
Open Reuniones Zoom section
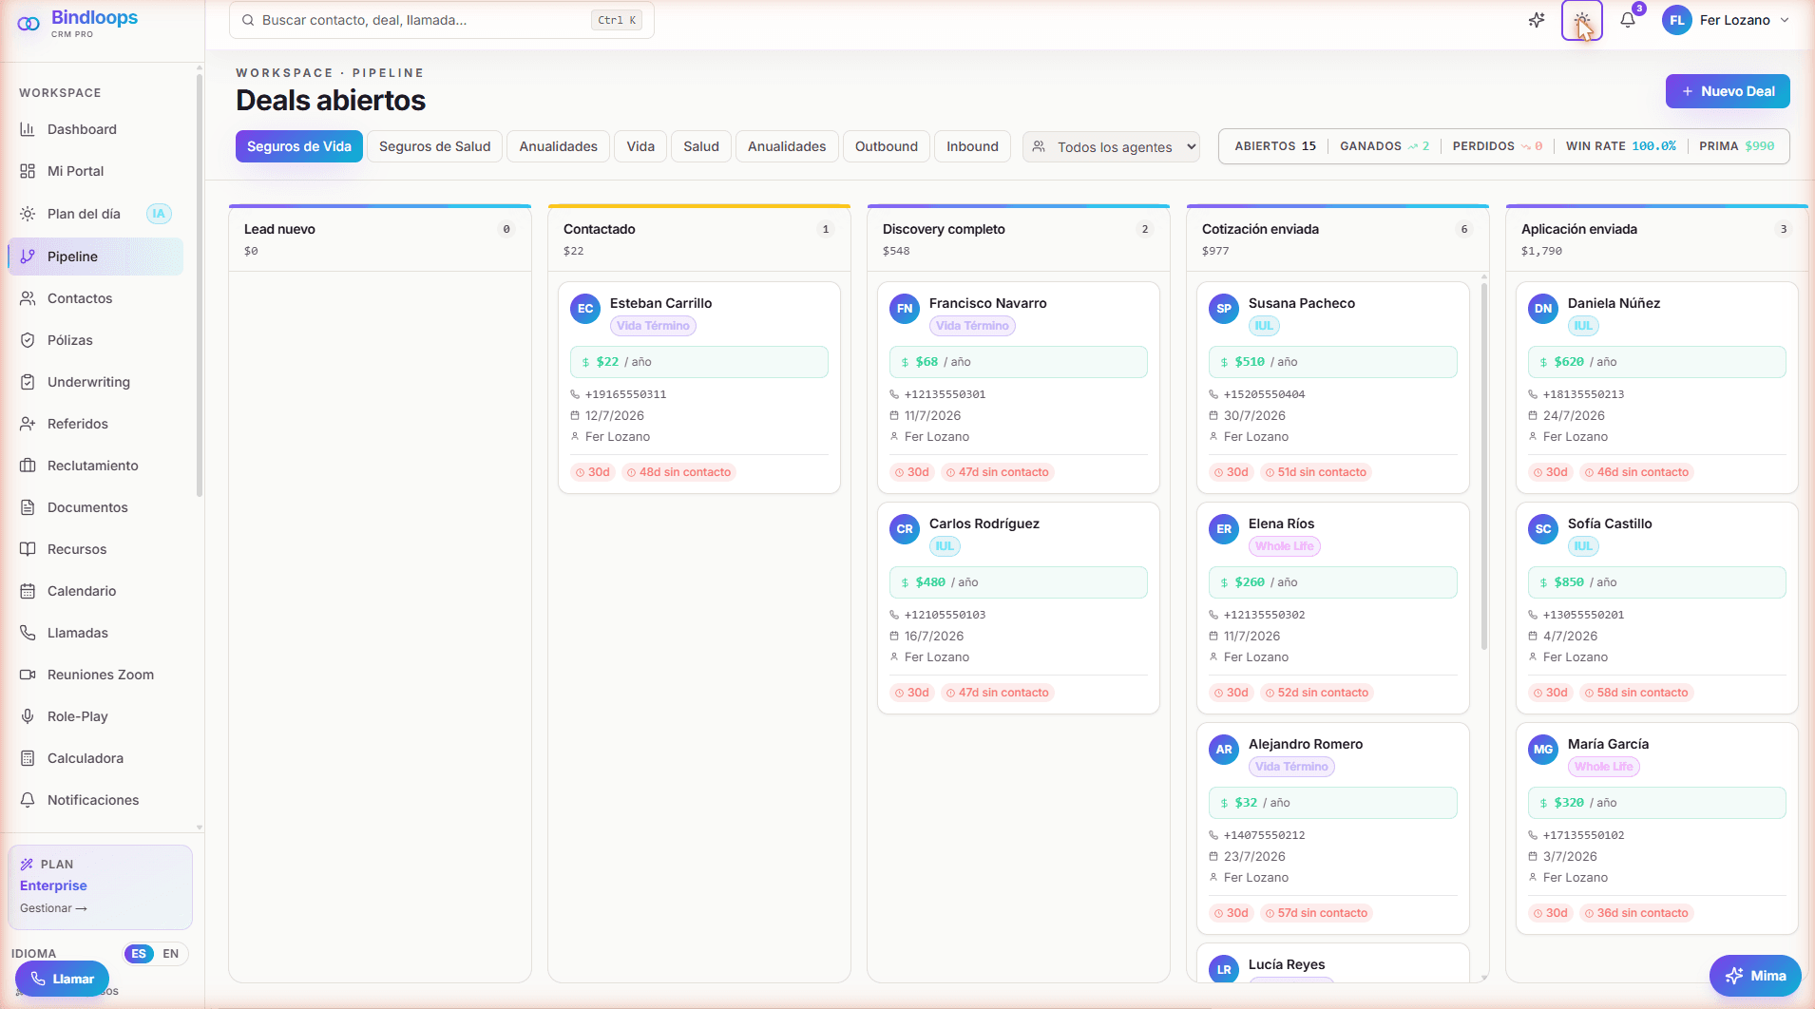95,675
